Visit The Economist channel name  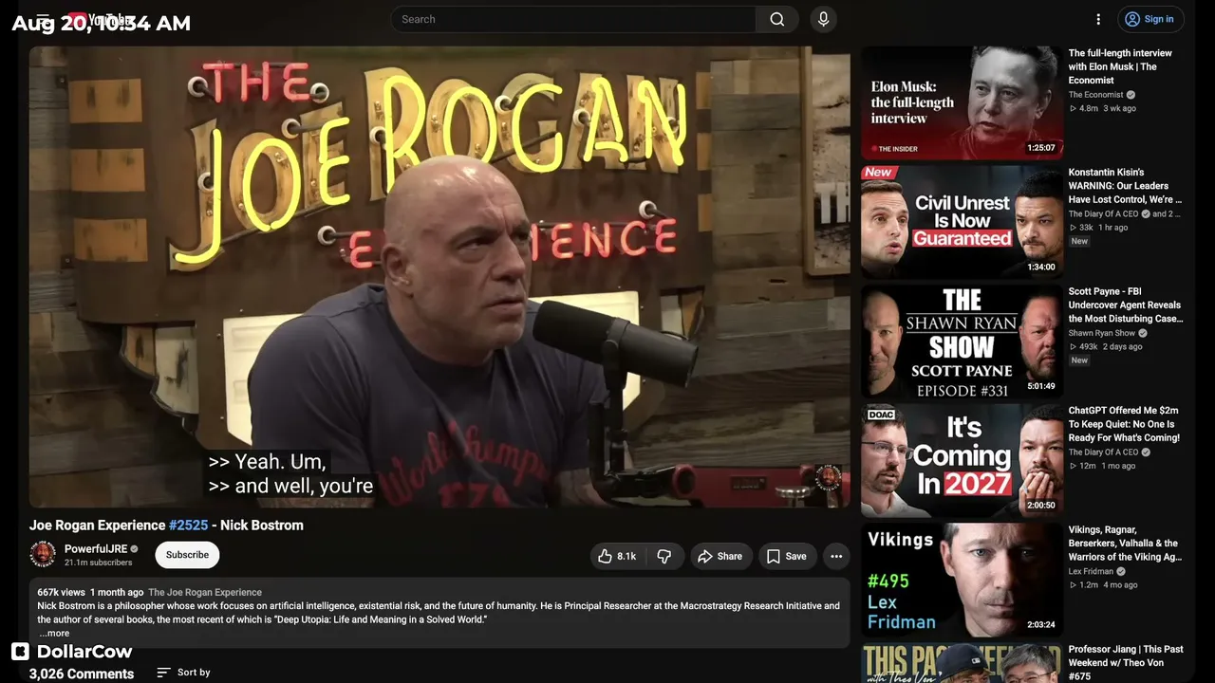(1095, 95)
